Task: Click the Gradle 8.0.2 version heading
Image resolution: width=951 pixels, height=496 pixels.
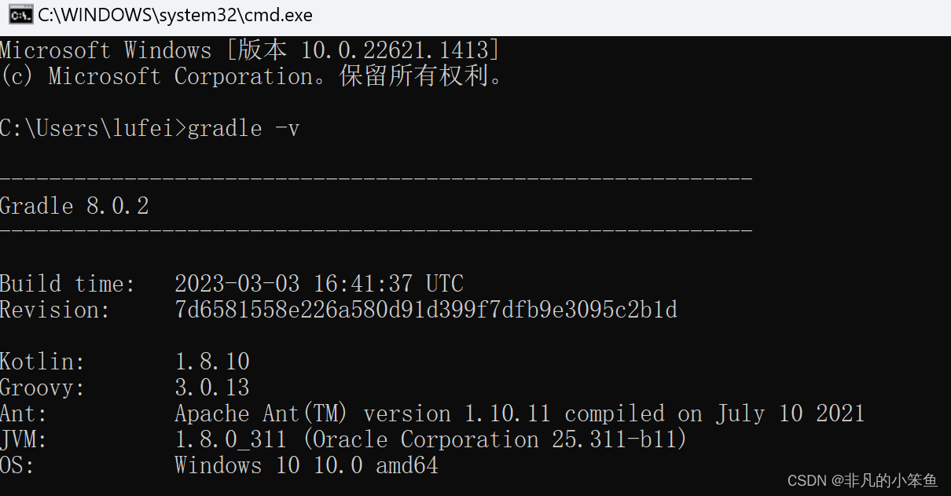Action: (x=74, y=206)
